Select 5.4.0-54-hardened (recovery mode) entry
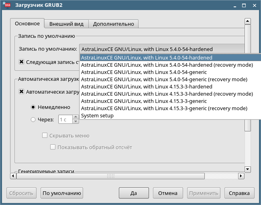The image size is (261, 205). 170,65
